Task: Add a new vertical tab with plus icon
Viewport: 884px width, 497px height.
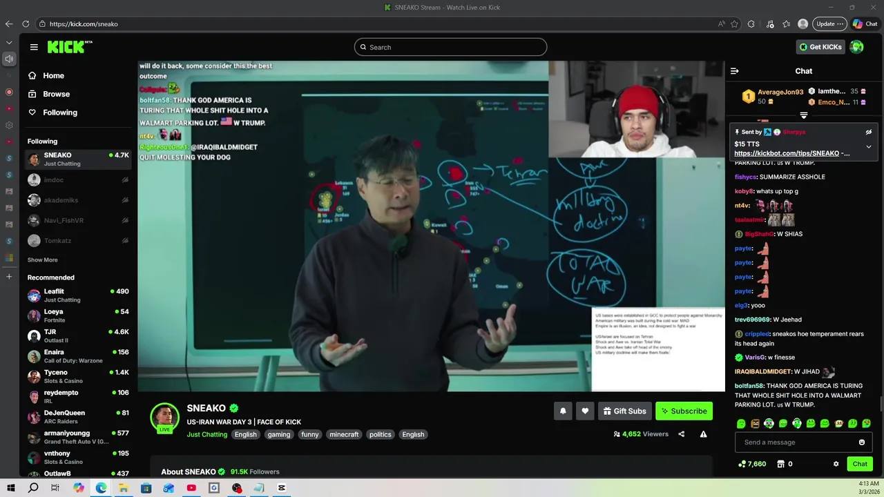Action: pyautogui.click(x=9, y=277)
